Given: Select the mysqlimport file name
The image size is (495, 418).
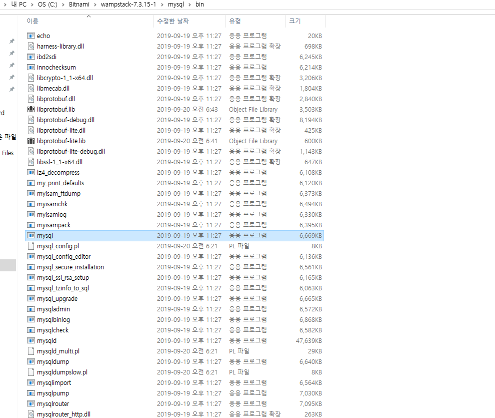Looking at the screenshot, I should (x=54, y=382).
